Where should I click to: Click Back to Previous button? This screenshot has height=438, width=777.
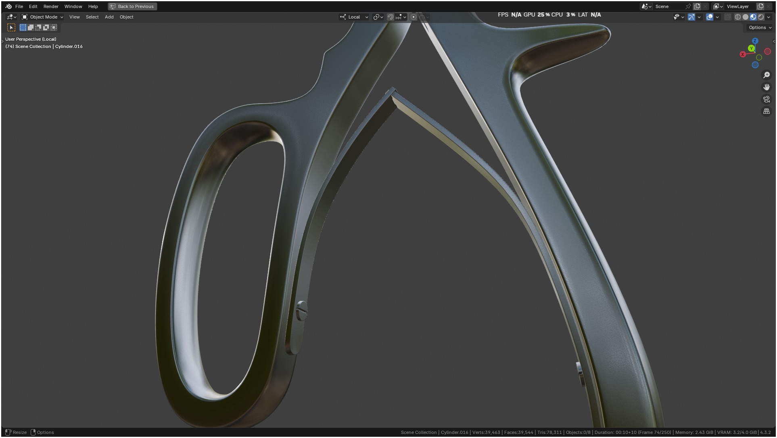coord(132,6)
